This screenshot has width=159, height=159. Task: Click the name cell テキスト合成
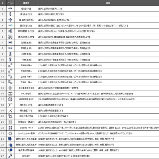tap(26, 94)
